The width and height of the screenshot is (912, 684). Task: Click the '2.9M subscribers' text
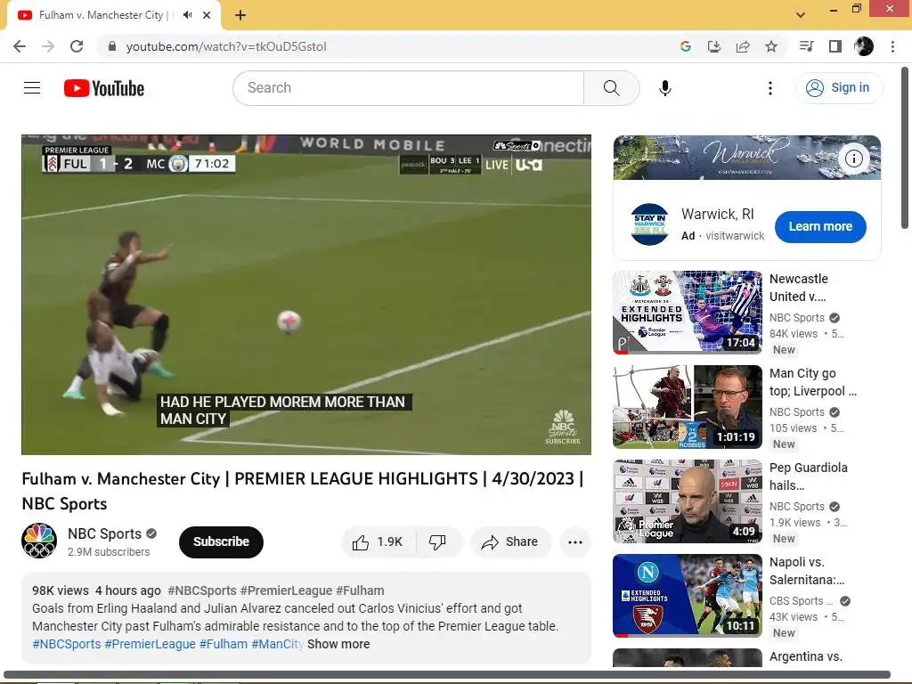(109, 552)
